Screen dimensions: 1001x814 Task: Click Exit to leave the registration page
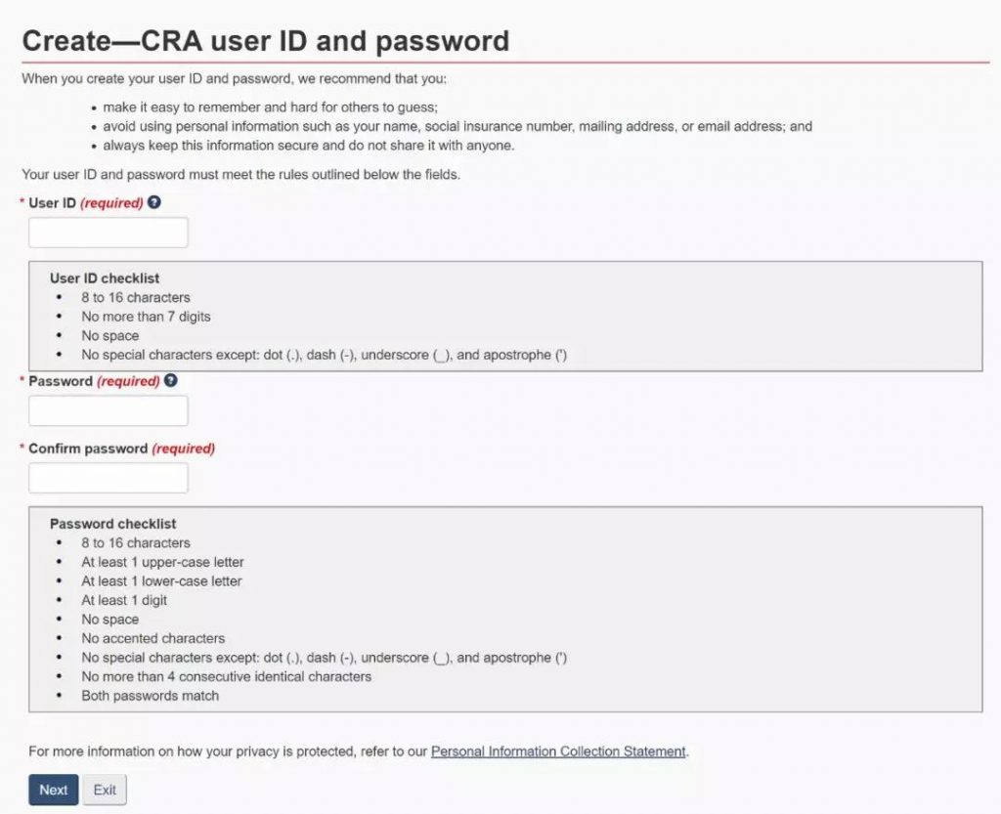click(x=104, y=790)
